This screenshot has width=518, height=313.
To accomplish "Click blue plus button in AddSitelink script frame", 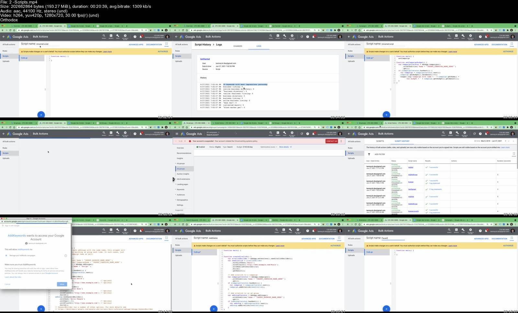I will (214, 309).
